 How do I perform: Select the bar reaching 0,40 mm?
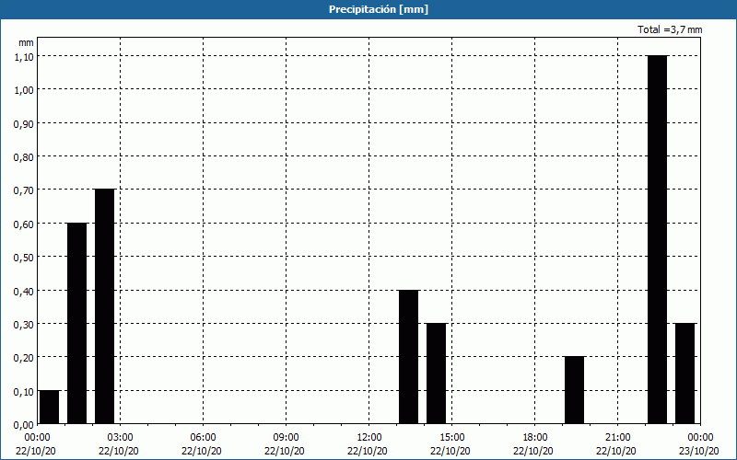408,357
